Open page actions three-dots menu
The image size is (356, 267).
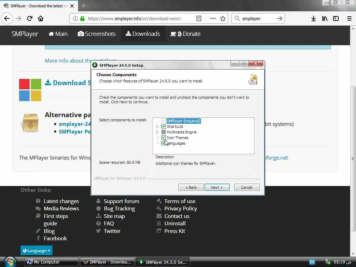(x=213, y=18)
